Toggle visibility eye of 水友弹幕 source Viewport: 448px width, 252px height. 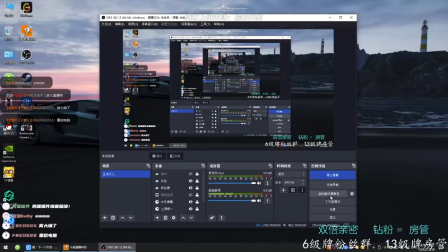(190, 202)
